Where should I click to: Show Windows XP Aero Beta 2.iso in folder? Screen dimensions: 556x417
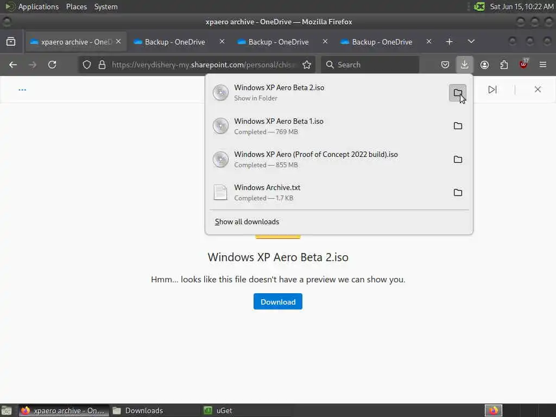pos(458,93)
